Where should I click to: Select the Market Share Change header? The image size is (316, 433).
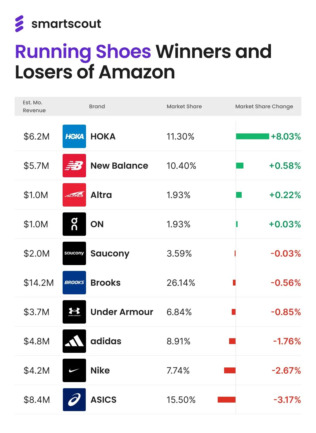264,106
